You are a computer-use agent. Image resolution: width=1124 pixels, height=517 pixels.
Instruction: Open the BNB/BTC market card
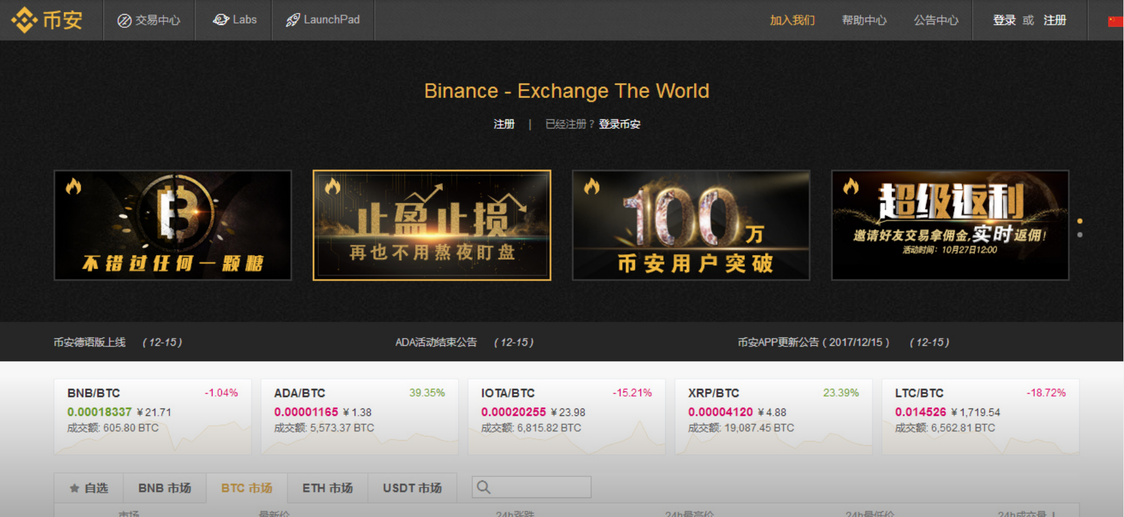[152, 417]
